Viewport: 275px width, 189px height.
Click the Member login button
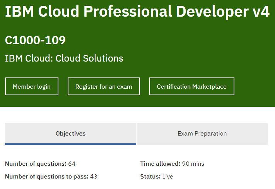pyautogui.click(x=32, y=86)
